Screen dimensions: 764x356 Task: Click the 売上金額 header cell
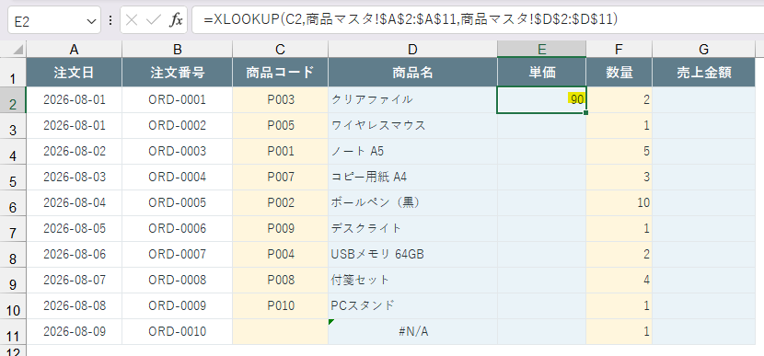pyautogui.click(x=703, y=73)
